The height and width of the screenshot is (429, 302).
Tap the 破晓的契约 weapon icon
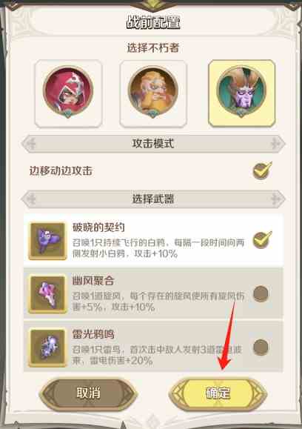(48, 241)
